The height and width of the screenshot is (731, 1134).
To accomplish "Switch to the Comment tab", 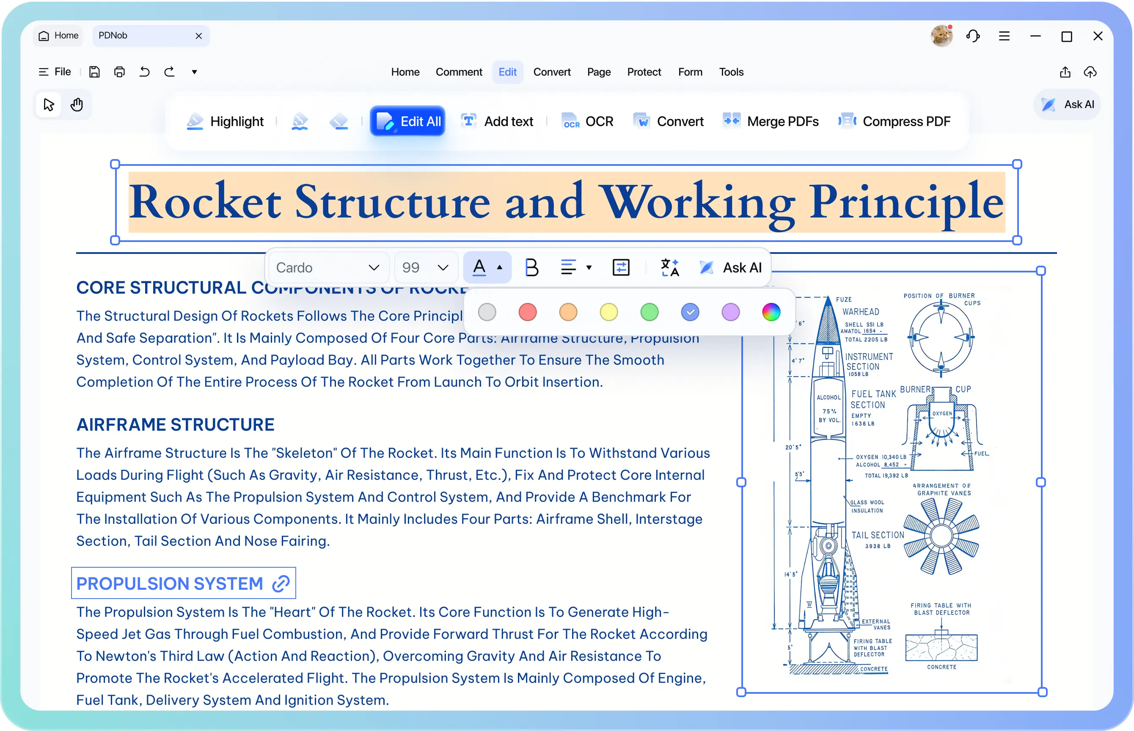I will pos(459,72).
